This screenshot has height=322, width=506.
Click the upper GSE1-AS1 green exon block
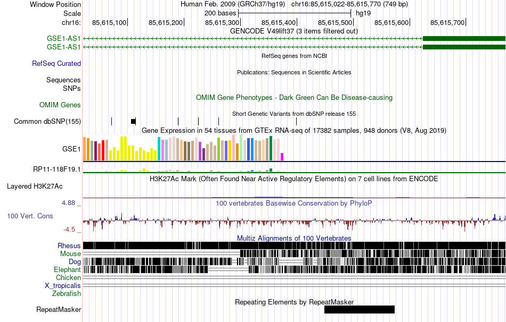coord(464,39)
